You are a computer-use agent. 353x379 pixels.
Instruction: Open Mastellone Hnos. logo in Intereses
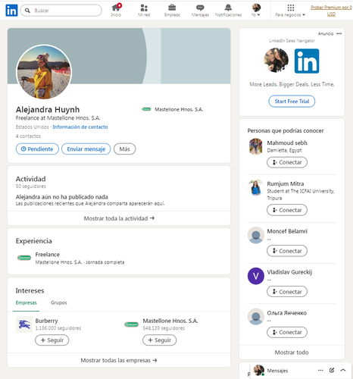point(131,324)
